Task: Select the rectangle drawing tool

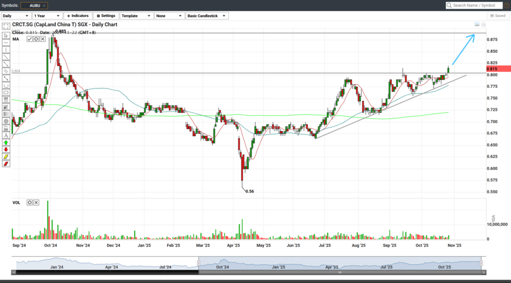Action: [6, 92]
